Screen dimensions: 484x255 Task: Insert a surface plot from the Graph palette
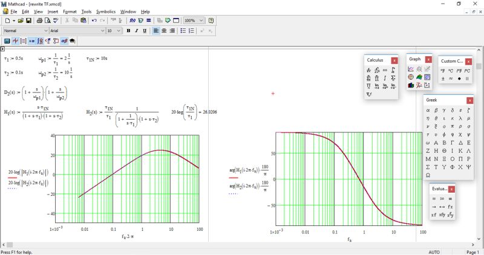coord(419,77)
